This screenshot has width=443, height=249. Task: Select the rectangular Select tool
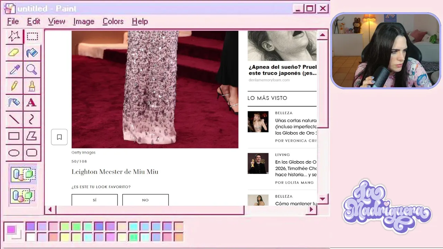(32, 36)
